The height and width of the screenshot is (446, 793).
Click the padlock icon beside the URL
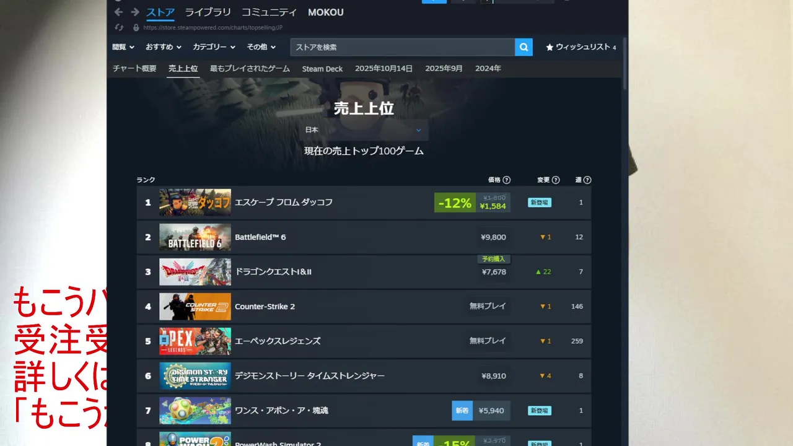point(136,27)
